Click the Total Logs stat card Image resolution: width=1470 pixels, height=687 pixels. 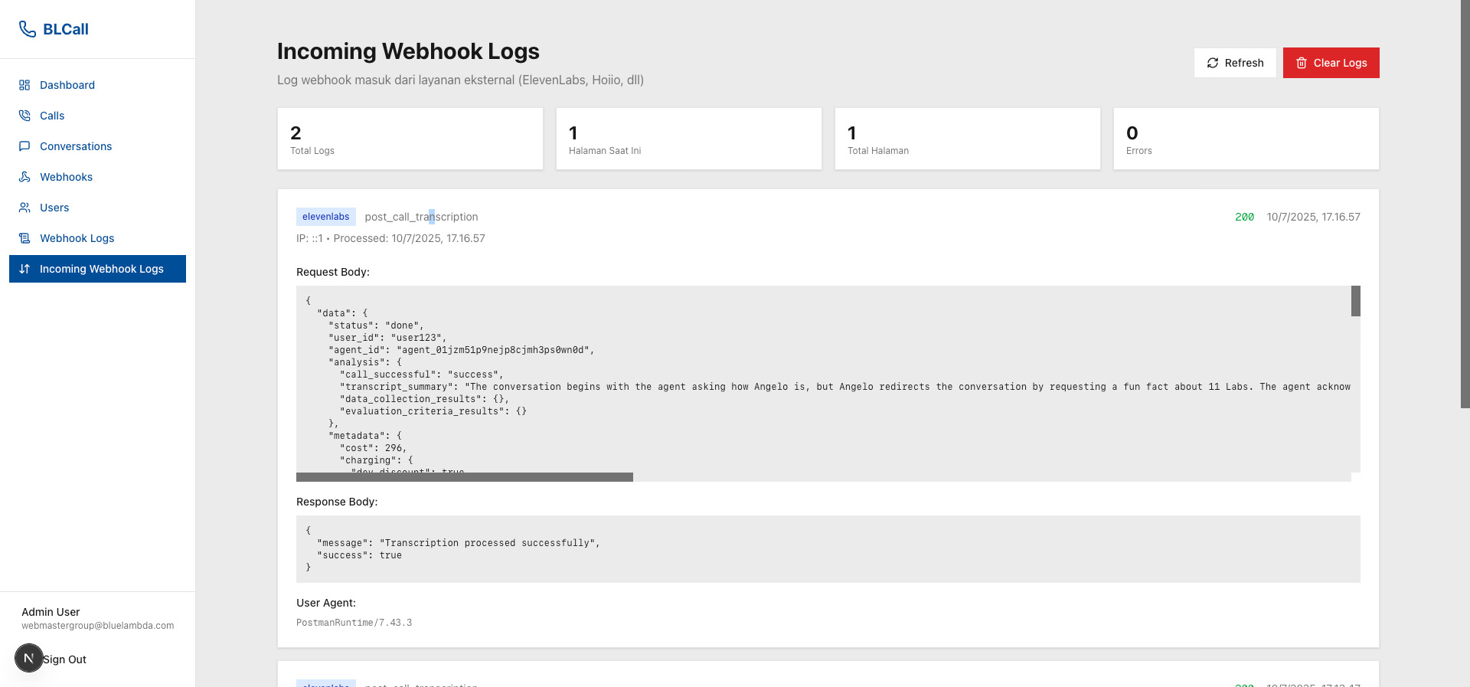[x=410, y=139]
